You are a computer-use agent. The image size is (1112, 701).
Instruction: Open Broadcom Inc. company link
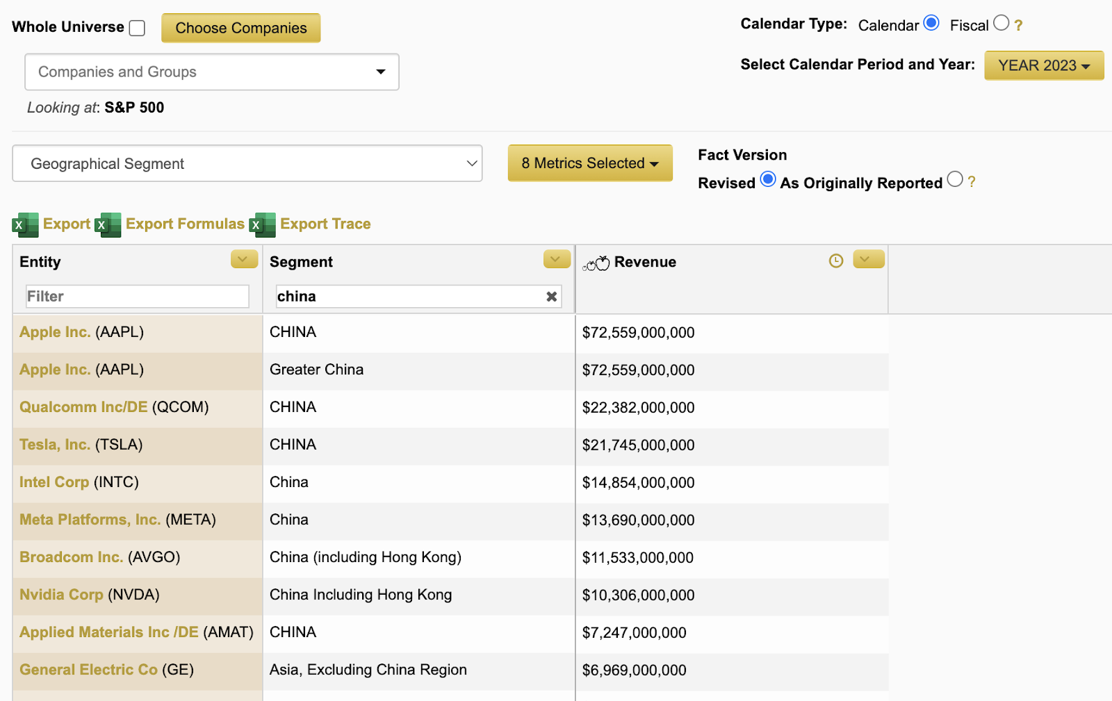coord(72,557)
